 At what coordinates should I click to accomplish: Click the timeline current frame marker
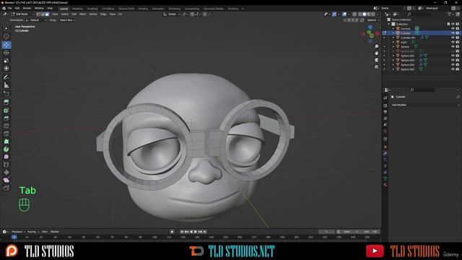click(14, 237)
